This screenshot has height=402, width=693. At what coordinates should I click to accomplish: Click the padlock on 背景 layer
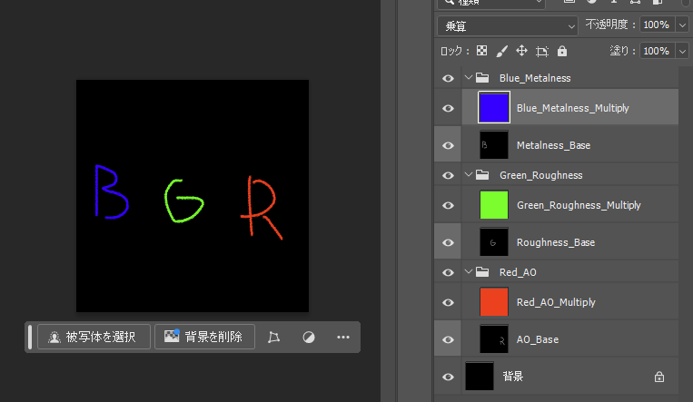coord(659,377)
